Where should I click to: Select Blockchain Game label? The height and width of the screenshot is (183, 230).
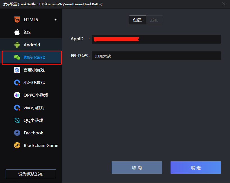point(41,146)
